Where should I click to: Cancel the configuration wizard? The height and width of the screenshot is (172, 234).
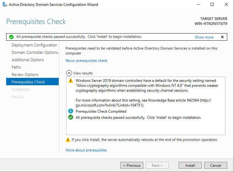[216, 165]
